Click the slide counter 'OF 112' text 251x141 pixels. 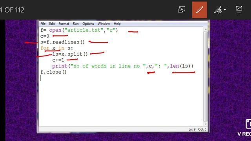point(15,10)
